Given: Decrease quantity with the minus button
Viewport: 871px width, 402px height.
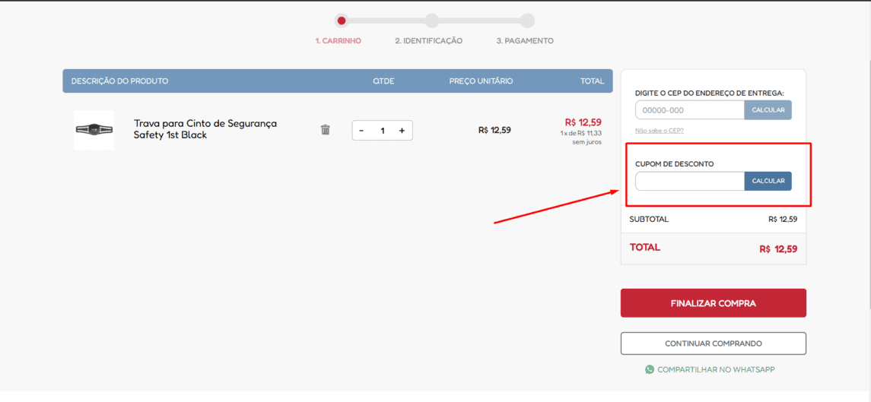Looking at the screenshot, I should coord(361,131).
